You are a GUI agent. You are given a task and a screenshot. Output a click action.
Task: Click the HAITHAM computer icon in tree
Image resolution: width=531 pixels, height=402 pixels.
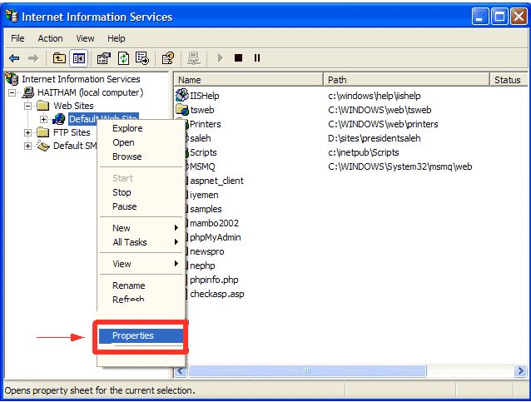[28, 92]
